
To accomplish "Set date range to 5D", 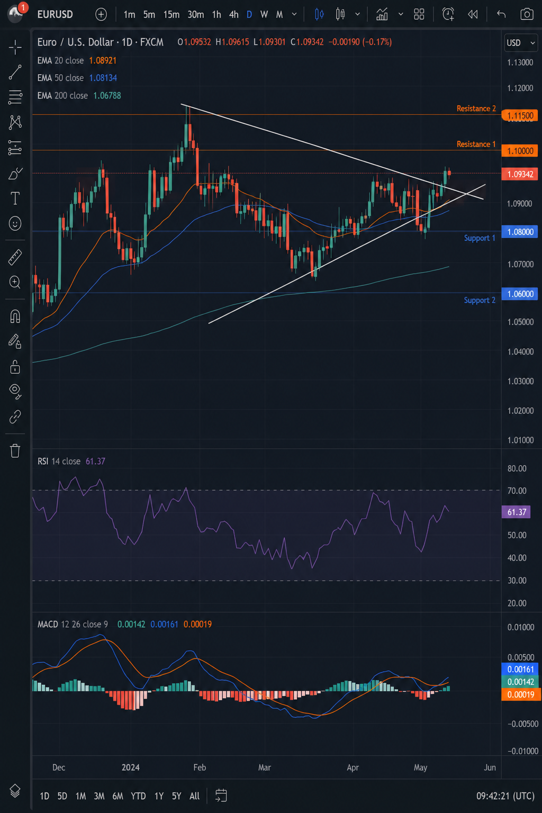I will (62, 796).
